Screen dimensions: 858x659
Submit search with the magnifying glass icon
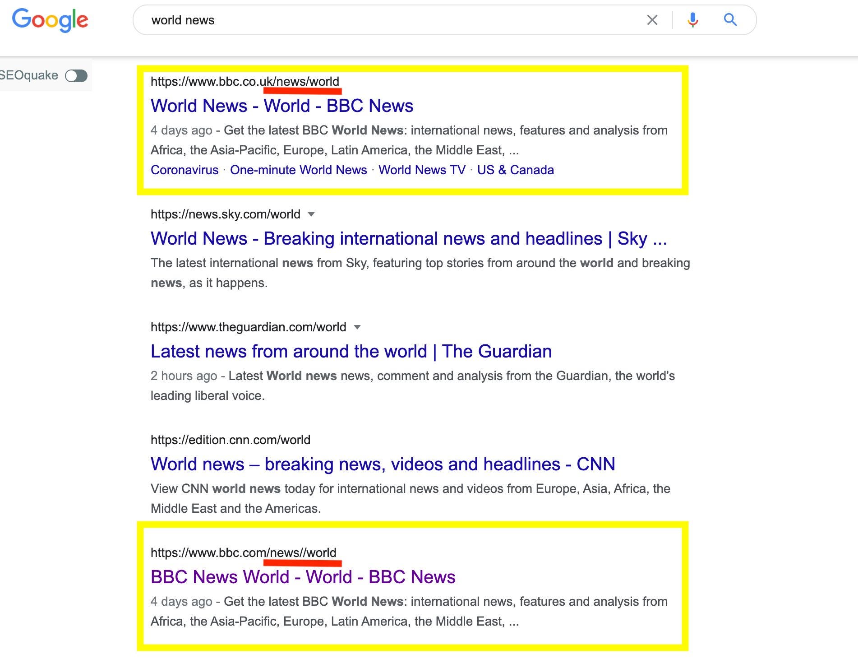click(730, 20)
